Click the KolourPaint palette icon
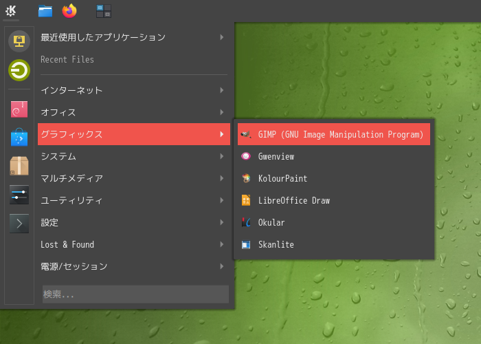The image size is (481, 344). 246,178
